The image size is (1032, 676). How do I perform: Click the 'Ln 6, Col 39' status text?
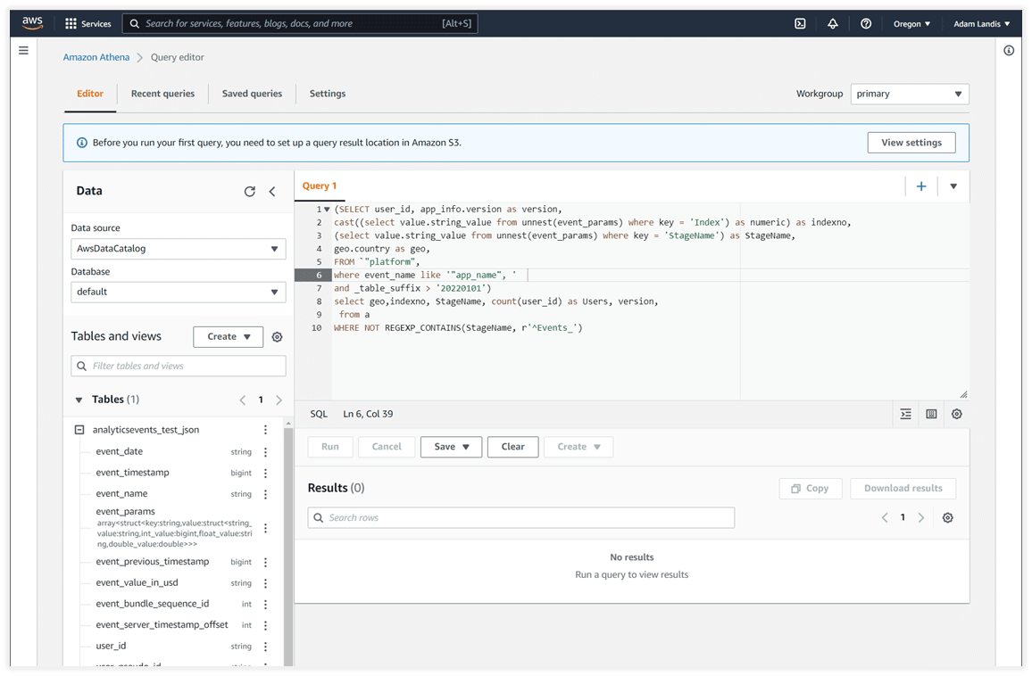tap(368, 415)
